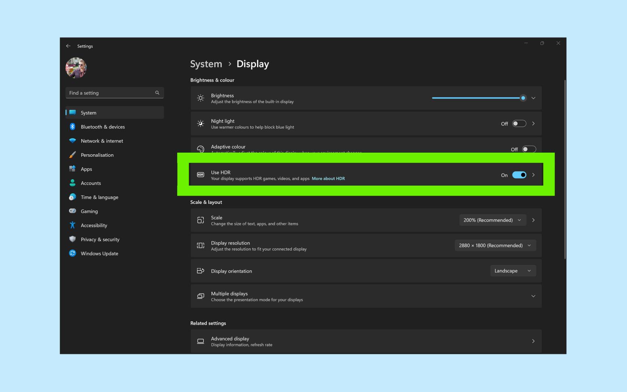Open Bluetooth & devices section
627x392 pixels.
tap(115, 127)
